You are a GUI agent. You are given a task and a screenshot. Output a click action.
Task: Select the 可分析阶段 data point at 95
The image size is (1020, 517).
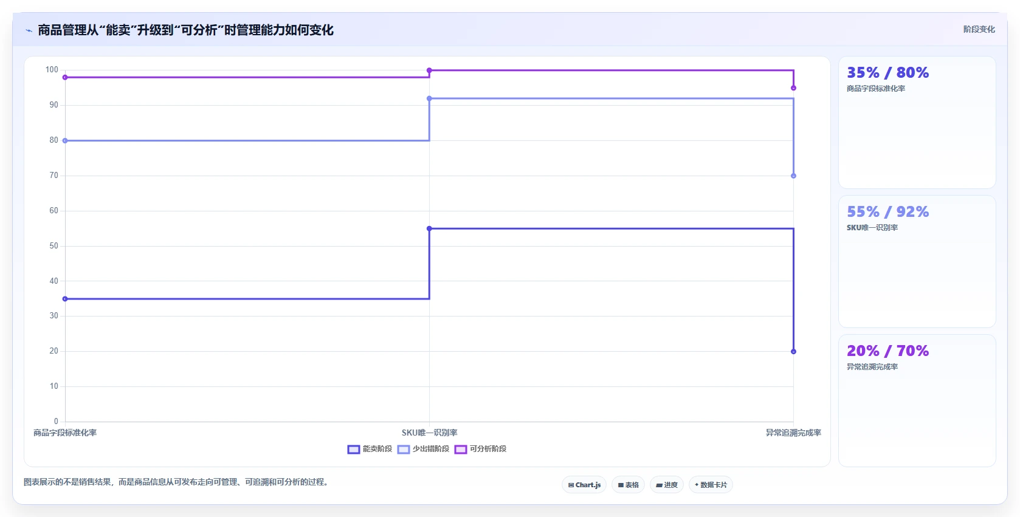(x=793, y=88)
